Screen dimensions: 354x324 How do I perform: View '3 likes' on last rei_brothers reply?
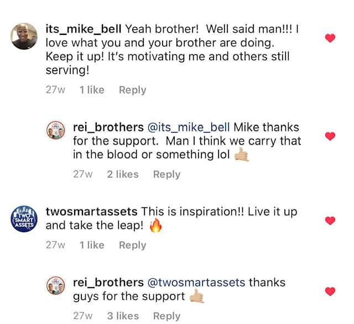(123, 316)
